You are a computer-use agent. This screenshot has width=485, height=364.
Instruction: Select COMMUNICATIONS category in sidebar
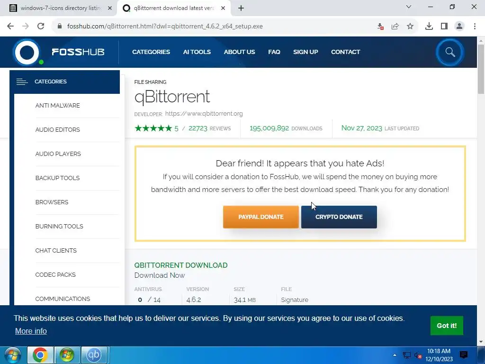point(63,299)
